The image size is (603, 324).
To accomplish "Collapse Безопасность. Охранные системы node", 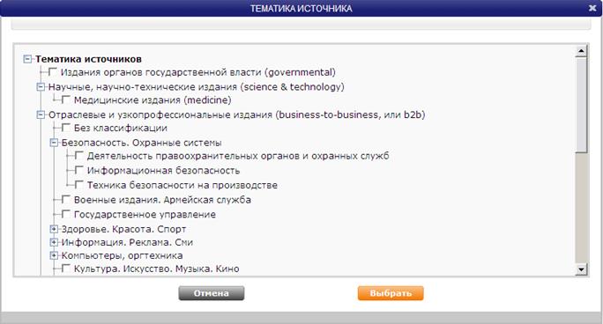I will click(54, 143).
